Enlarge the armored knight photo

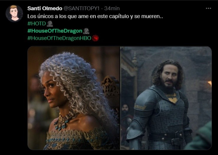tap(166, 98)
